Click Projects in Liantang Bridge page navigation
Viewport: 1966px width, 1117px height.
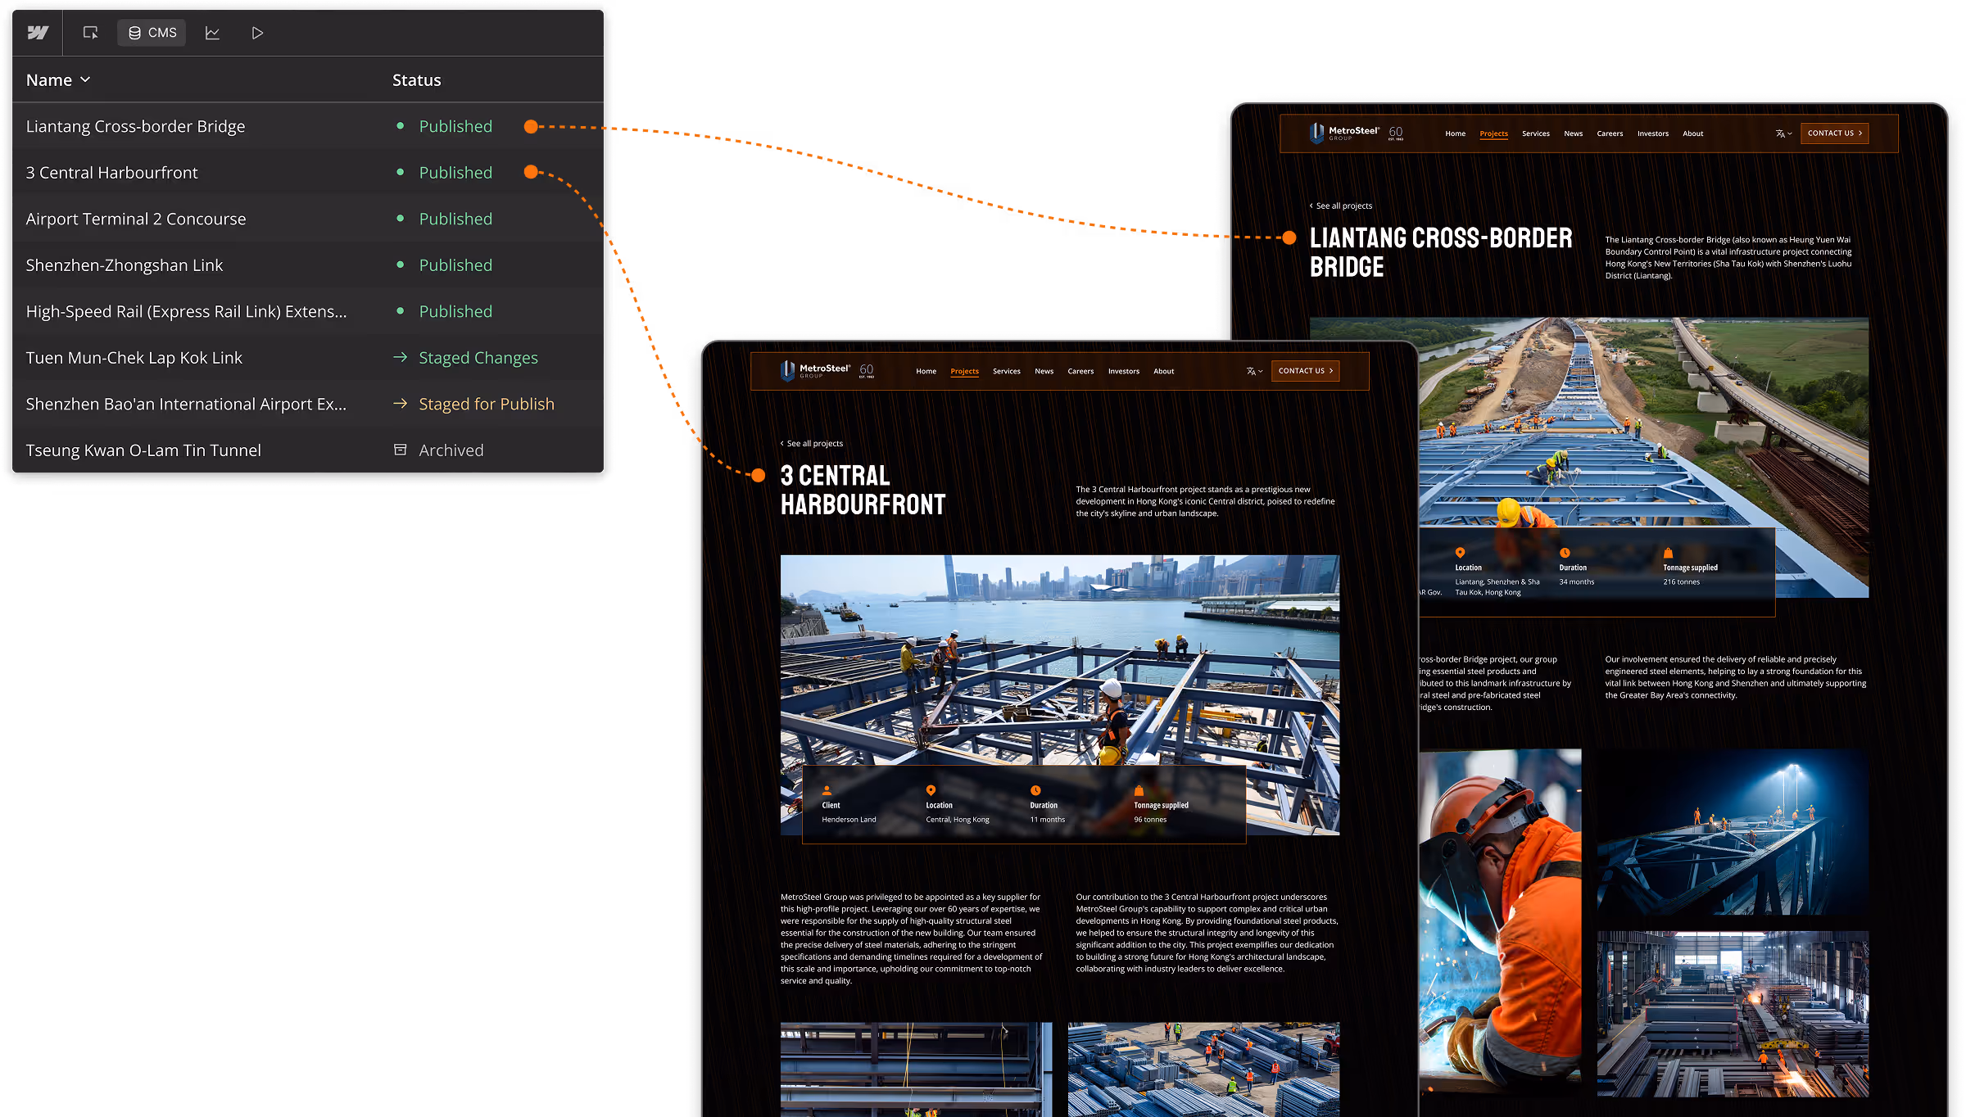pos(1493,133)
